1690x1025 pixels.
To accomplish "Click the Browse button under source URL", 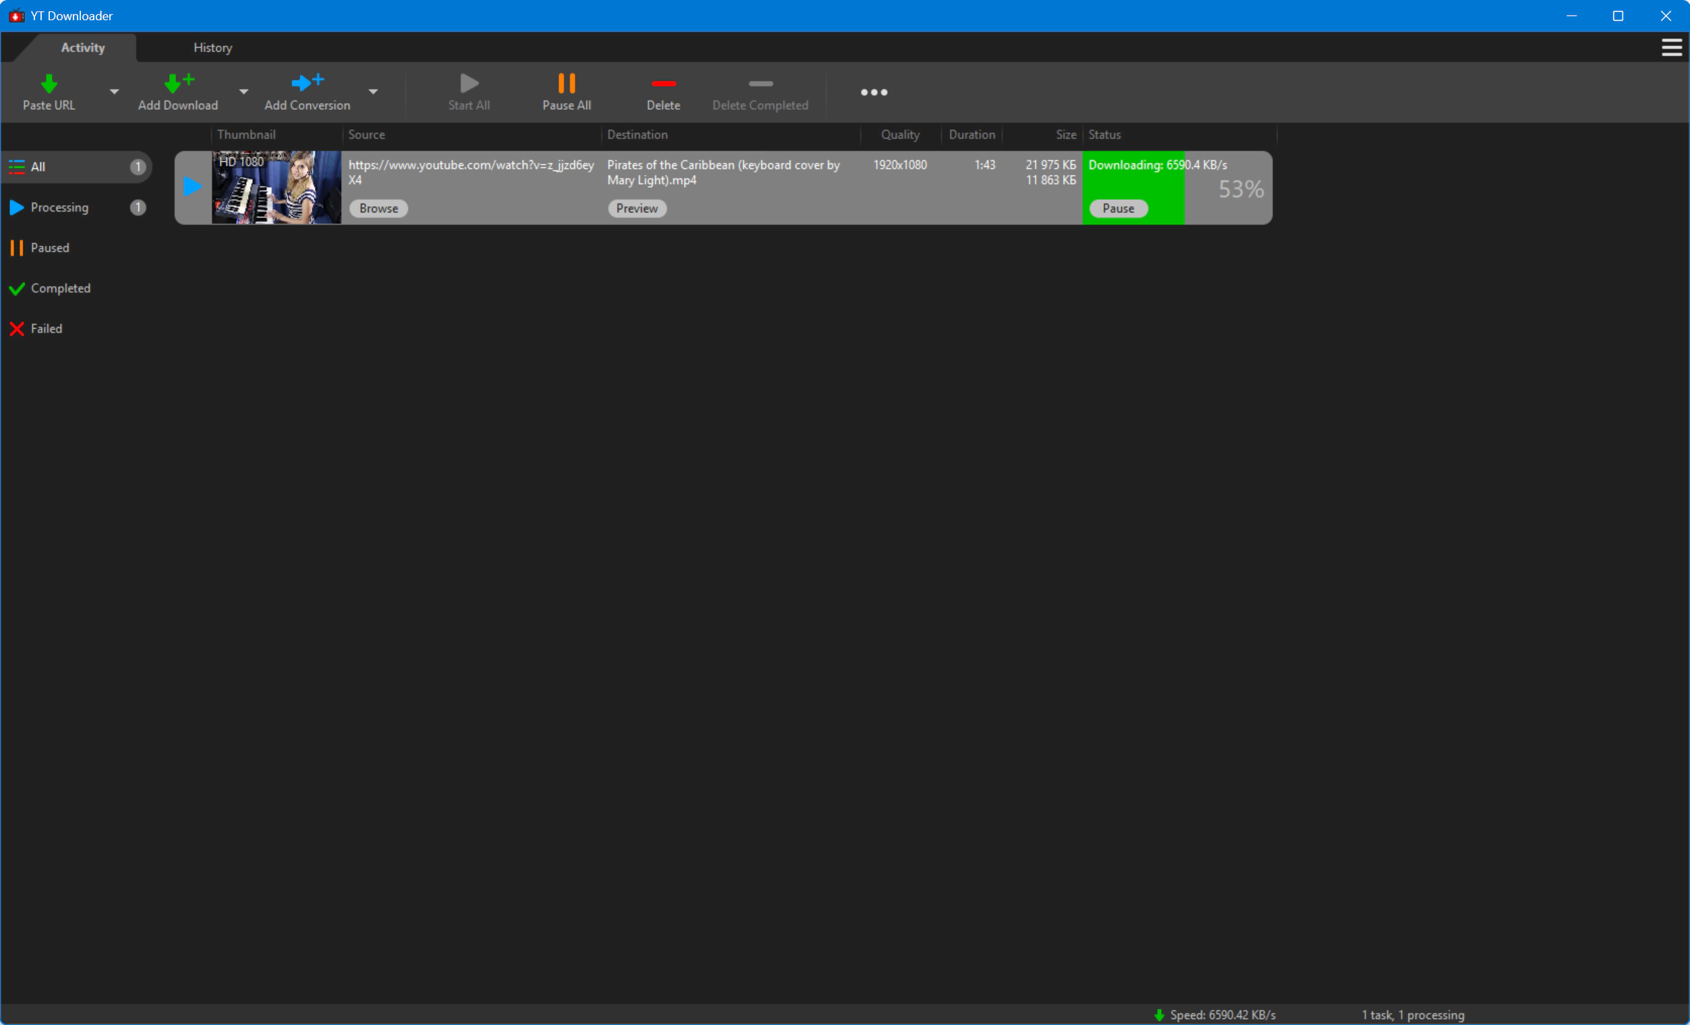I will [x=379, y=208].
